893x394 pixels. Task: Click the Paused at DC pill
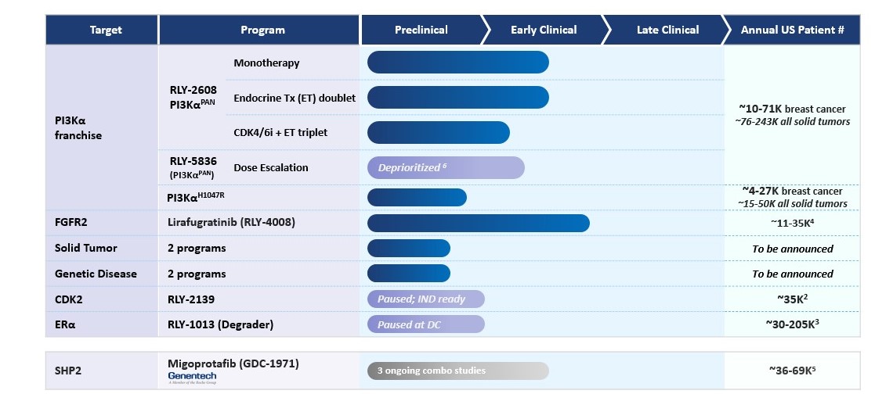click(x=425, y=324)
